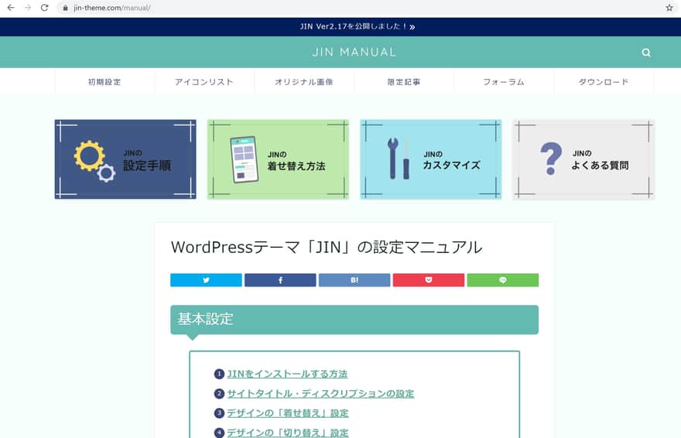Open the 初期設定 menu item

tap(104, 81)
